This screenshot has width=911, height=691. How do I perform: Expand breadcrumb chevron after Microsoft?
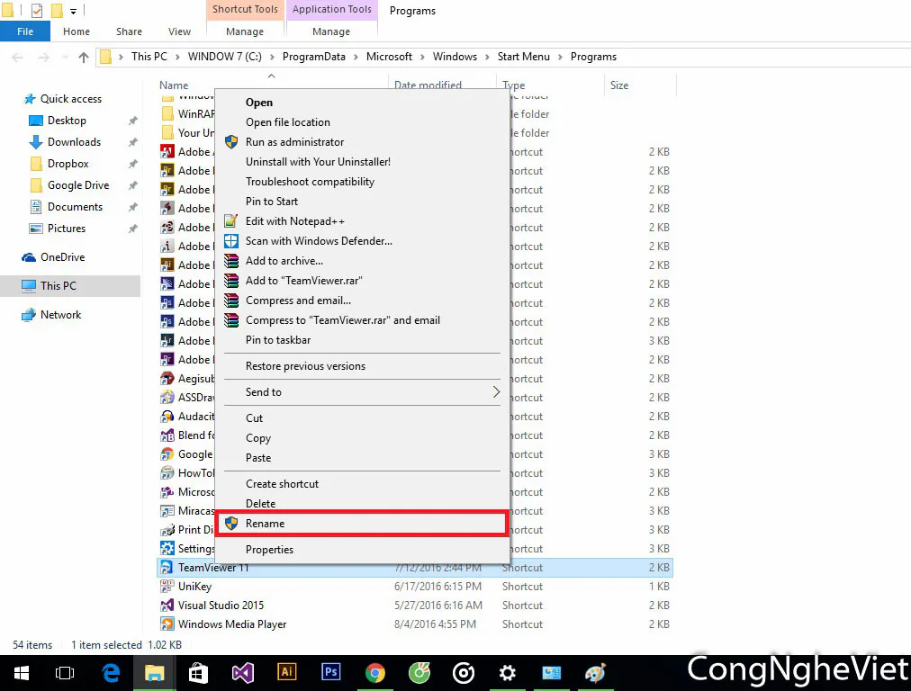(422, 57)
